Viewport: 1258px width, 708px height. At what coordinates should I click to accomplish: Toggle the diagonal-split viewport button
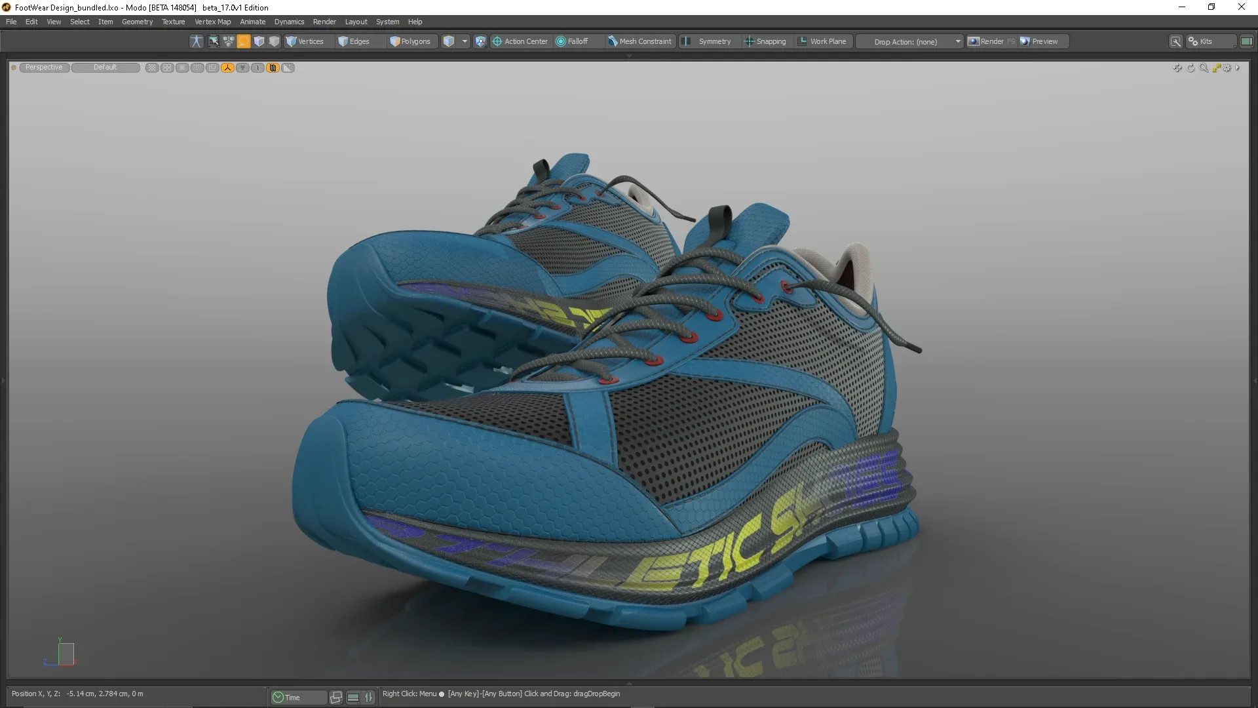pyautogui.click(x=288, y=68)
